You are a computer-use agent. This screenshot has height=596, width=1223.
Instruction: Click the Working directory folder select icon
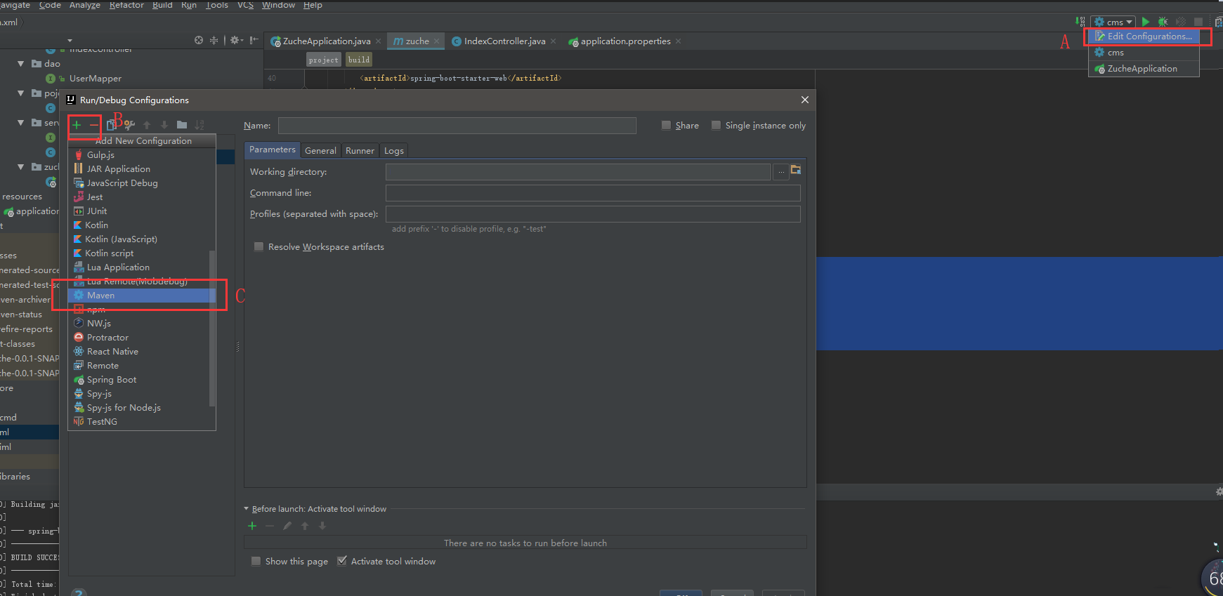pyautogui.click(x=796, y=170)
